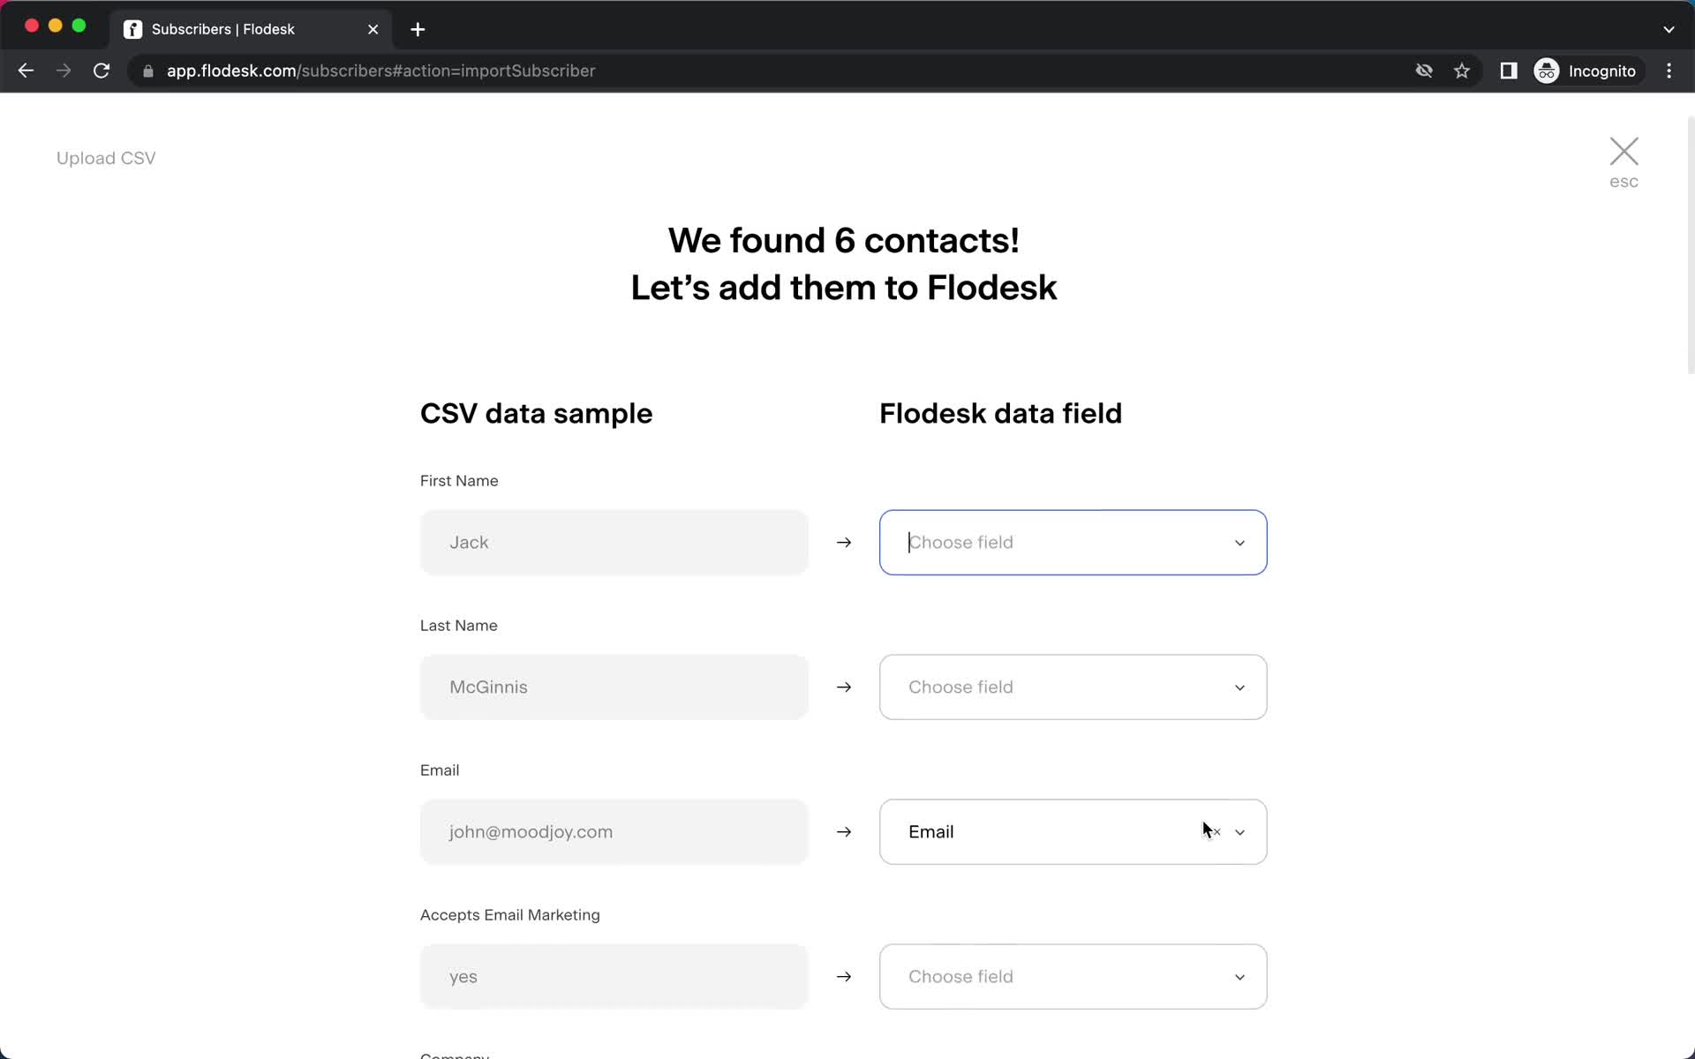The width and height of the screenshot is (1695, 1059).
Task: Click the Email field clear icon
Action: pos(1216,830)
